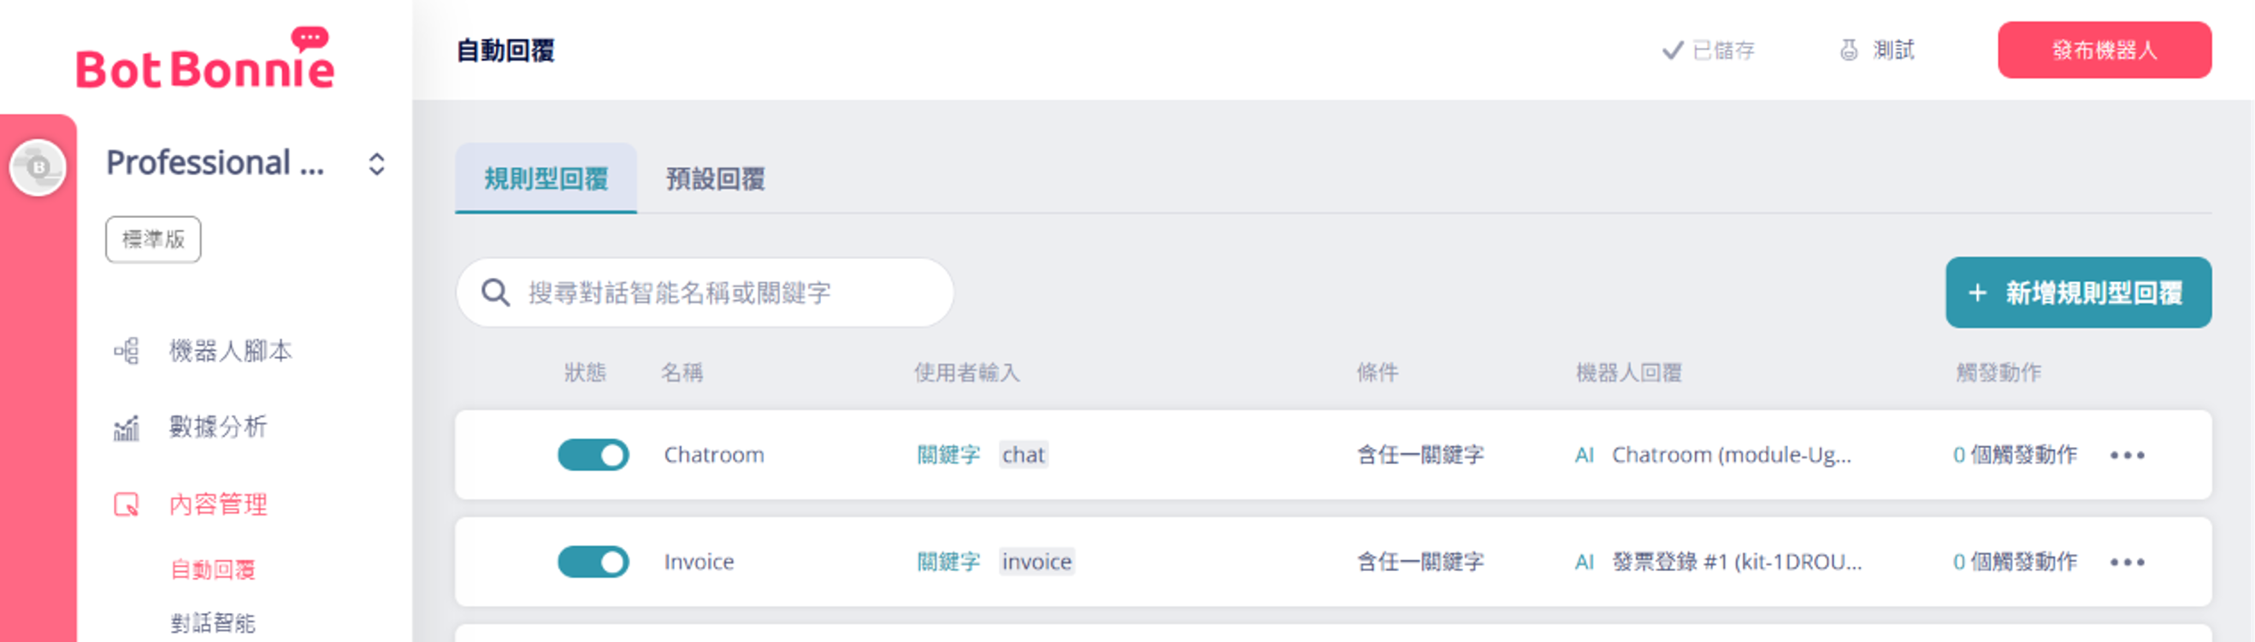This screenshot has height=642, width=2255.
Task: Click the 標準版 plan badge
Action: (153, 239)
